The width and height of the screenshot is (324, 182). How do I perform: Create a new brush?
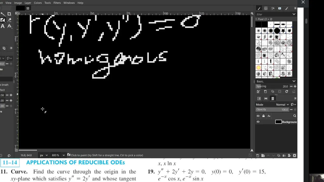point(265,92)
